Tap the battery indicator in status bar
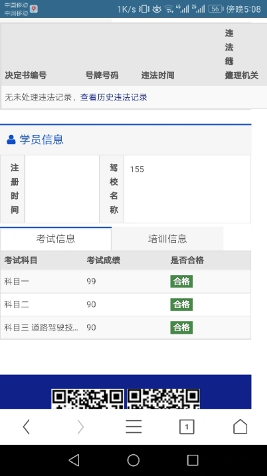The height and width of the screenshot is (476, 267). click(x=216, y=9)
